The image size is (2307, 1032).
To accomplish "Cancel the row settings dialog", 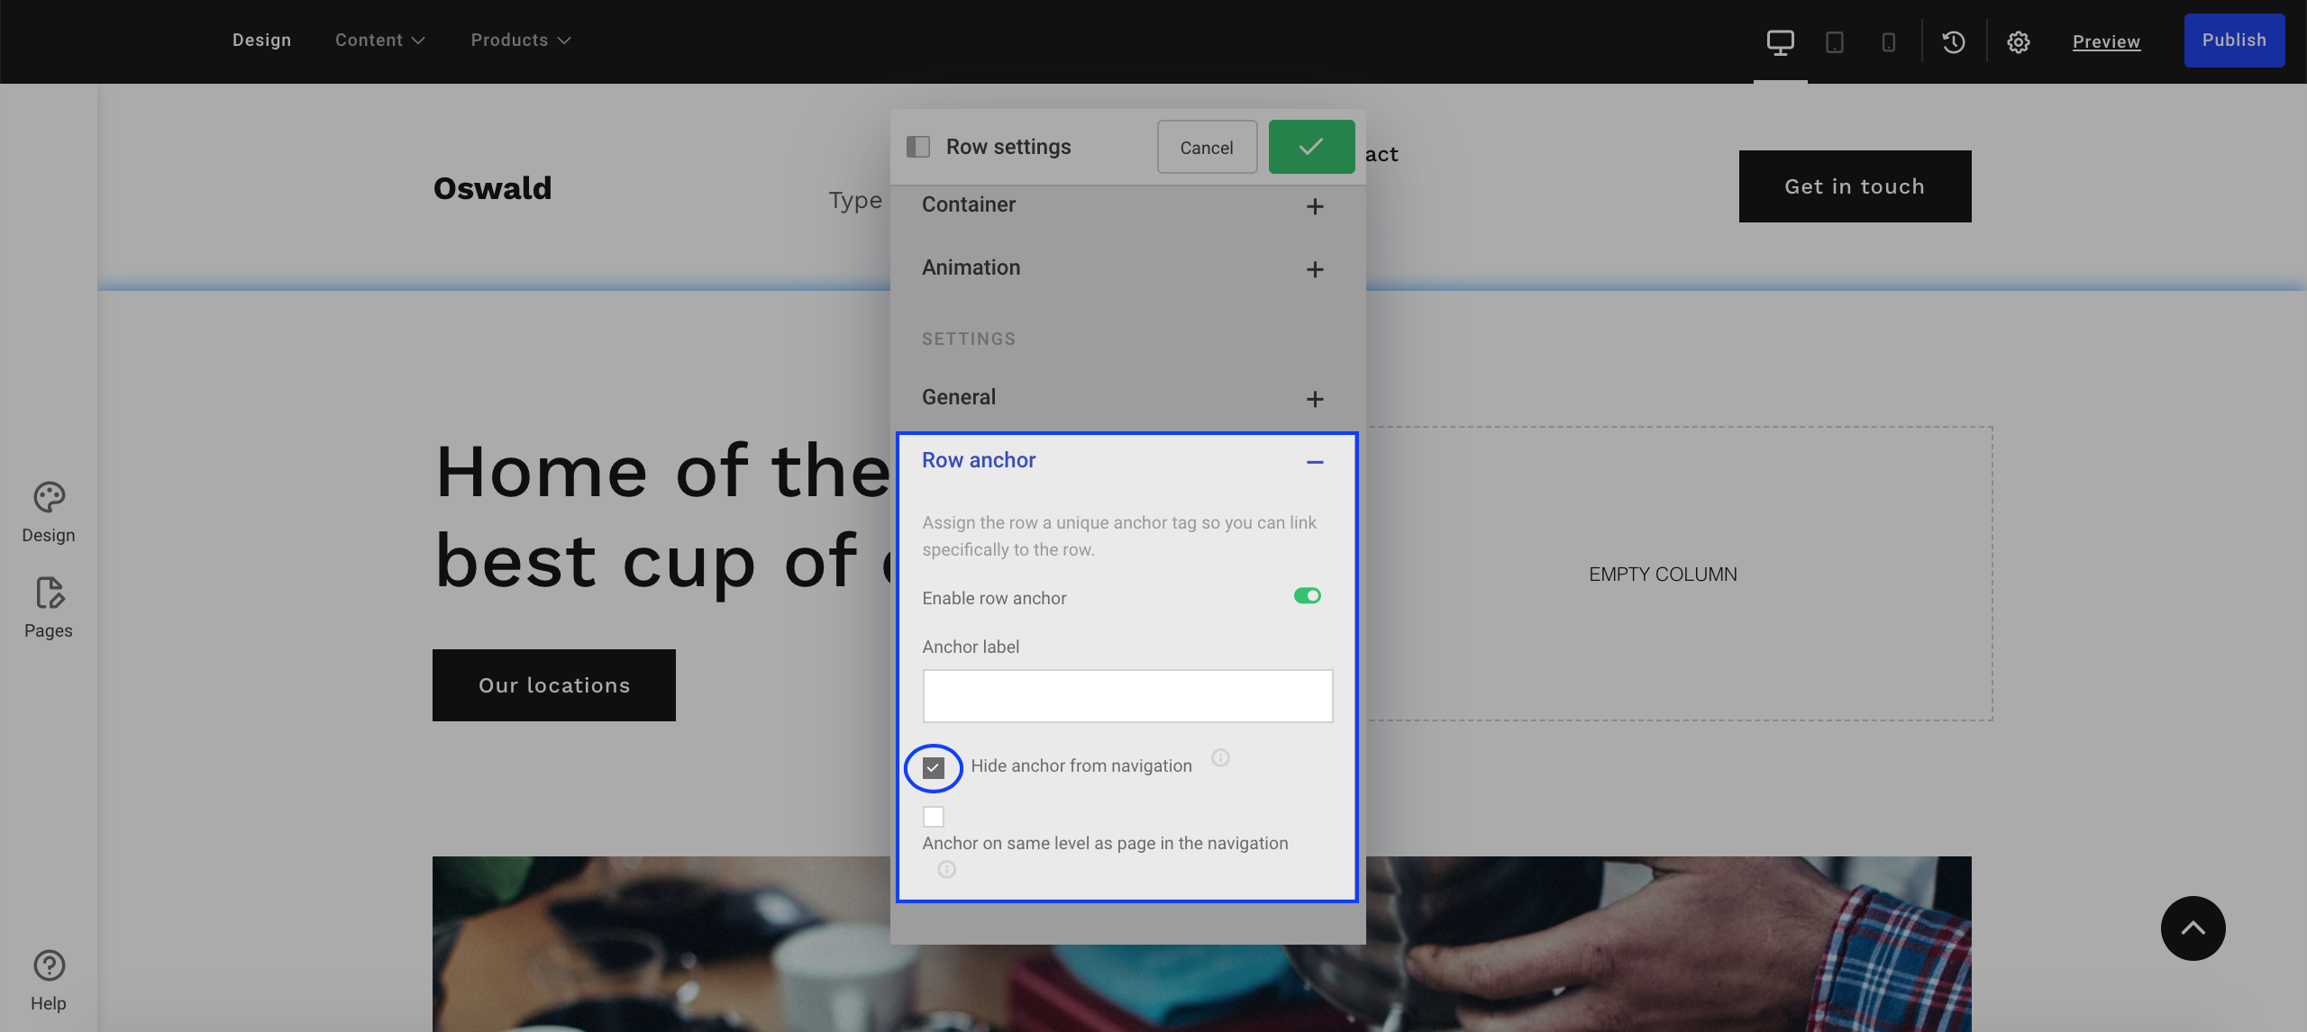I will click(x=1207, y=147).
